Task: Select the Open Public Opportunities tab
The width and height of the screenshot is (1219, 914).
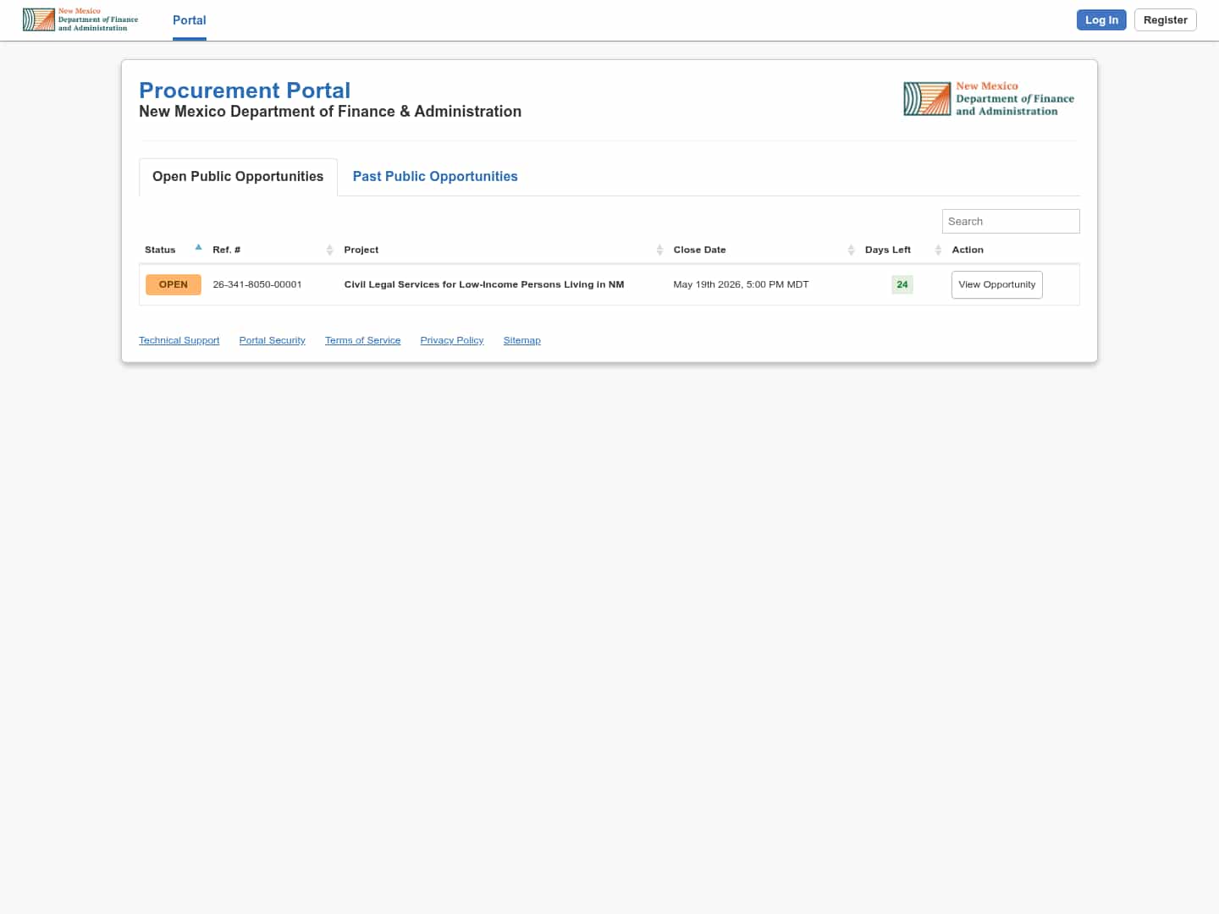Action: pyautogui.click(x=238, y=176)
